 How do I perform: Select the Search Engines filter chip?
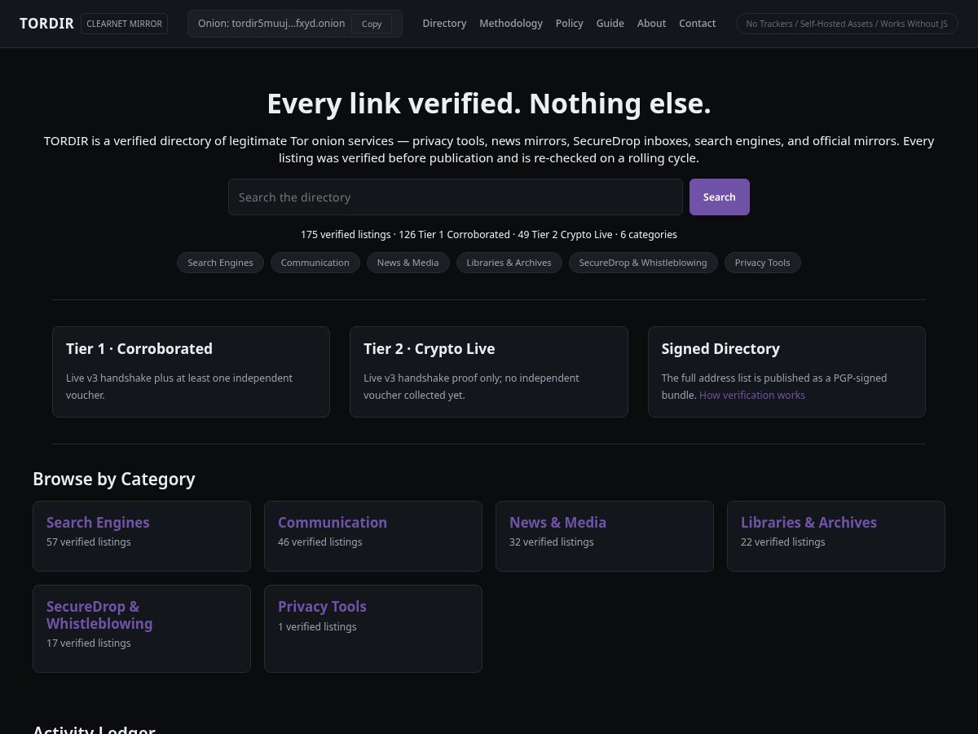coord(220,263)
